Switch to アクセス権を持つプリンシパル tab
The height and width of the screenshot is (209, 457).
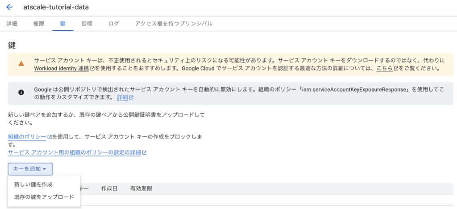click(x=174, y=24)
